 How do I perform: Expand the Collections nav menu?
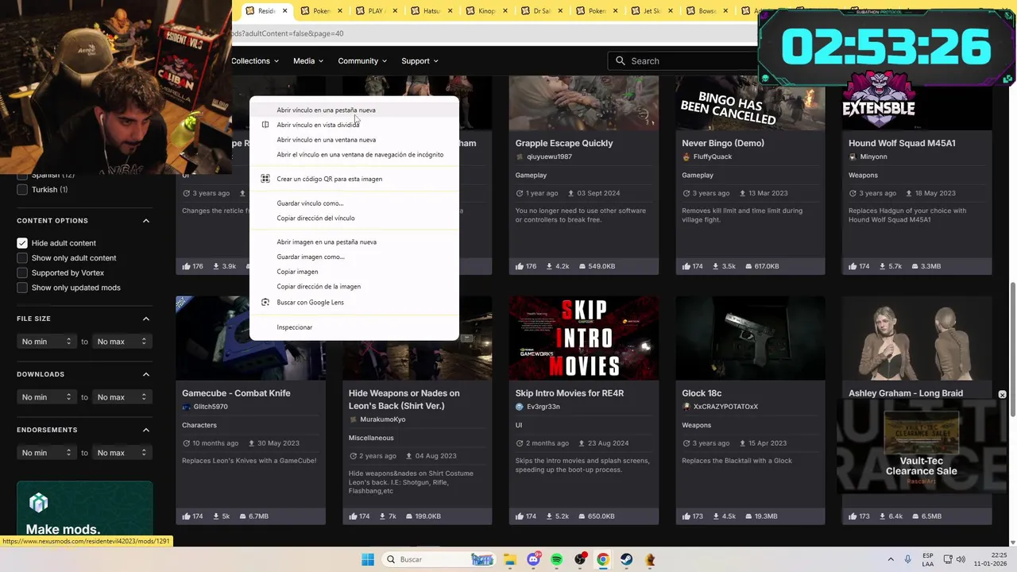(x=255, y=61)
